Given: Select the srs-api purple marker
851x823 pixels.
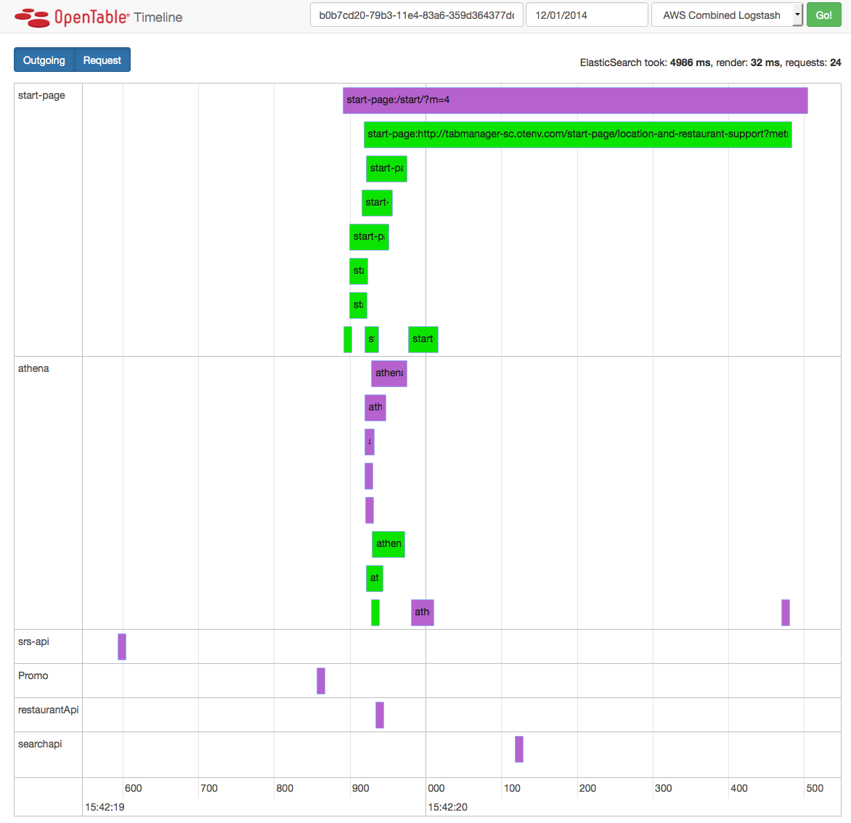Looking at the screenshot, I should point(122,646).
